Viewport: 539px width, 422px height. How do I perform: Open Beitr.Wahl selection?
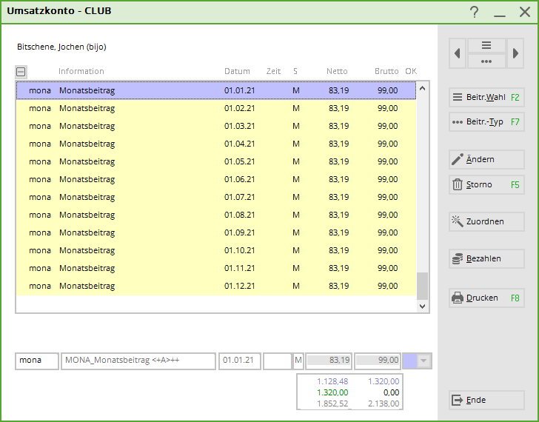coord(486,97)
